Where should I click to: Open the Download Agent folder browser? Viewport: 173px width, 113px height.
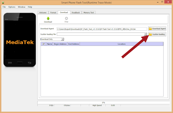(x=157, y=29)
